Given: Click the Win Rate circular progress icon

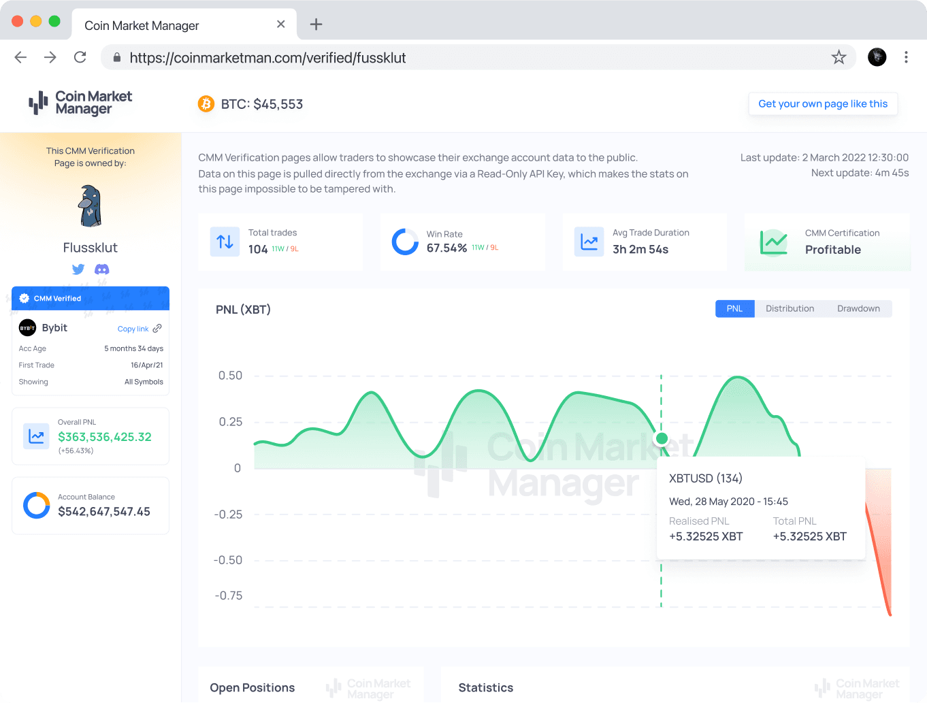Looking at the screenshot, I should (x=405, y=242).
